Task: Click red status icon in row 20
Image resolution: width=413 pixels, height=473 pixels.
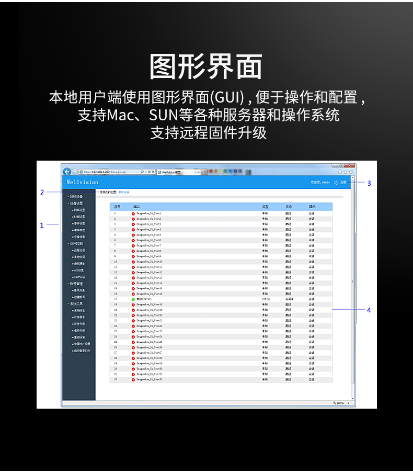Action: point(133,315)
